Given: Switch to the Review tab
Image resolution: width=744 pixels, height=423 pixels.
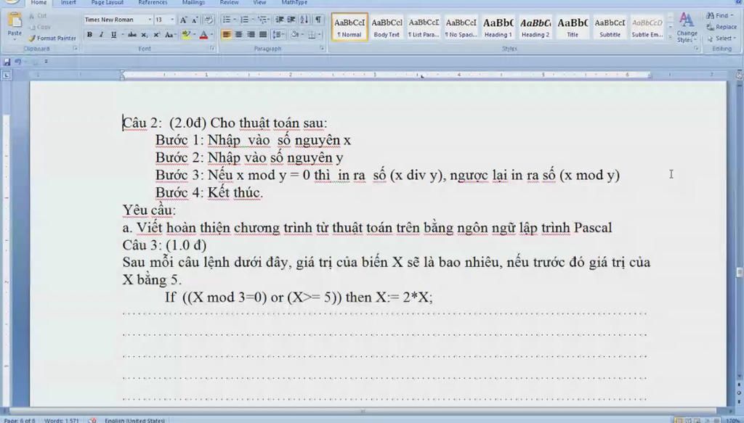Looking at the screenshot, I should (229, 2).
